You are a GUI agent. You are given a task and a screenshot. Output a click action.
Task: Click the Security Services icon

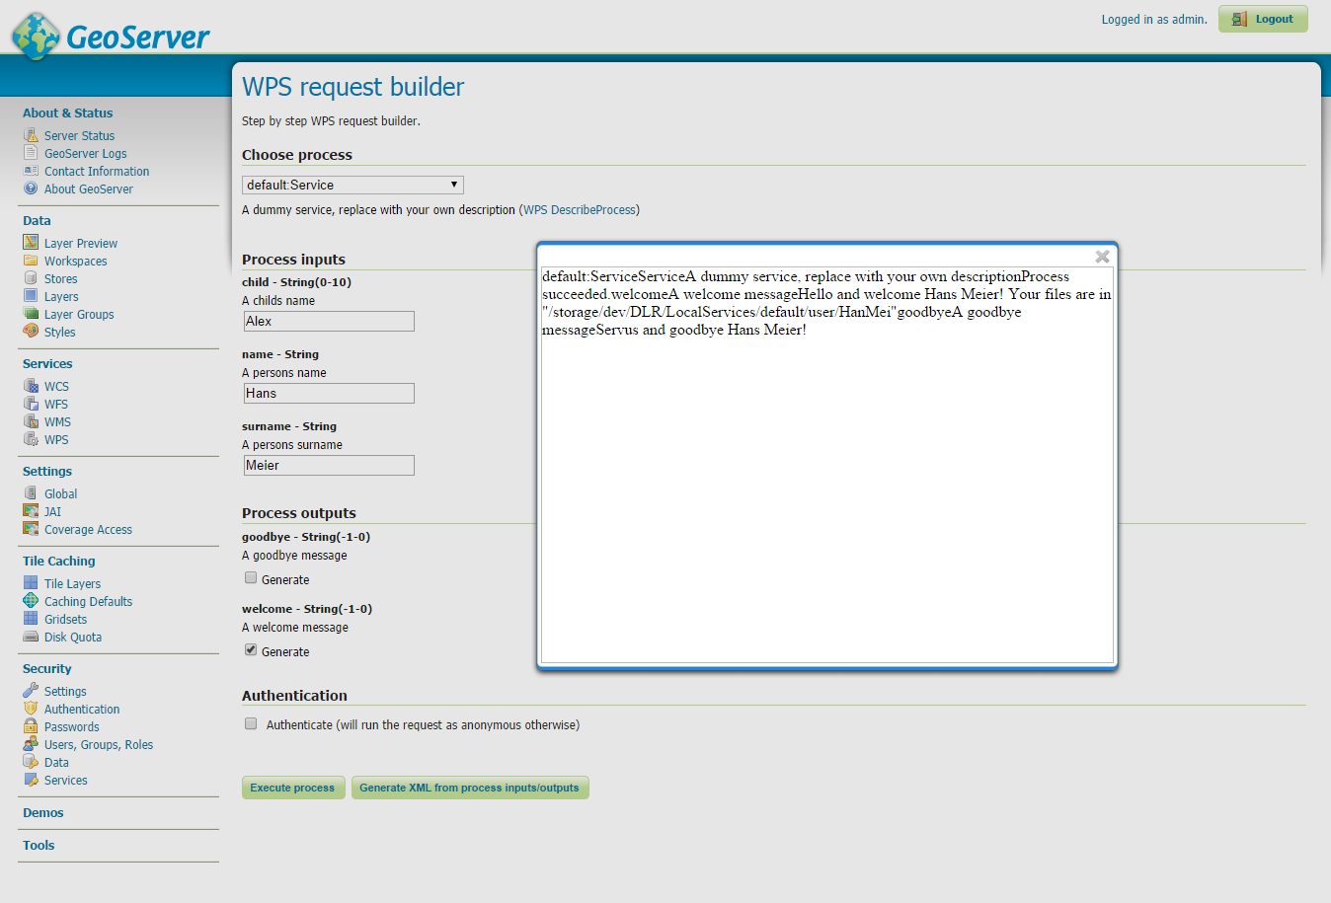[x=31, y=780]
